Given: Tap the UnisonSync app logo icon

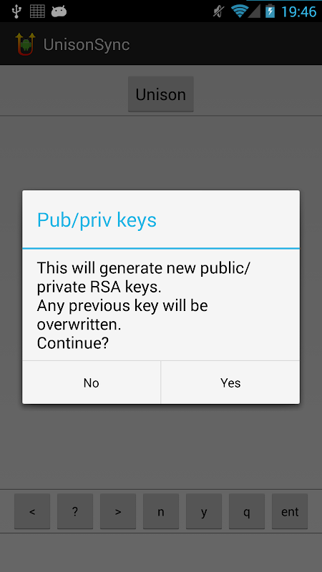Looking at the screenshot, I should [x=26, y=44].
